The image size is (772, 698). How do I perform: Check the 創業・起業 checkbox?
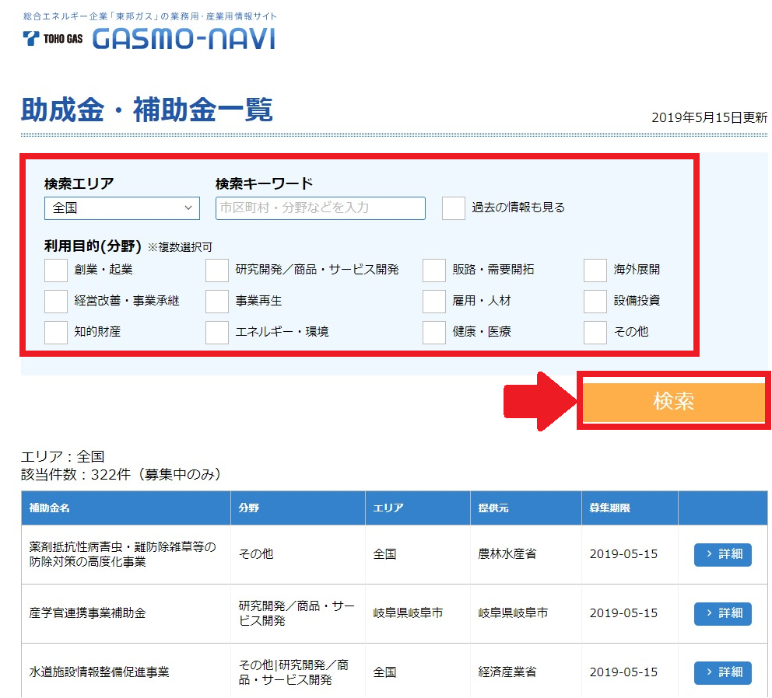click(56, 270)
